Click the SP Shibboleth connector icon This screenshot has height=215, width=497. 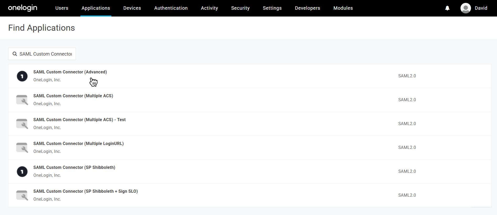coord(22,171)
